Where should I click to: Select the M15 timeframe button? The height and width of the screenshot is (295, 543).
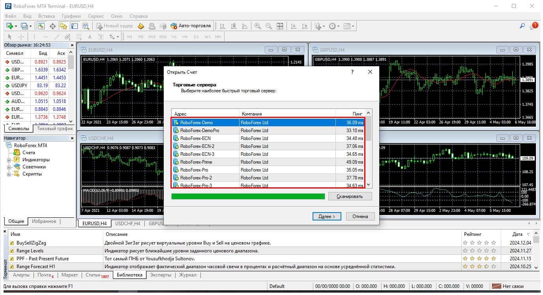[152, 37]
